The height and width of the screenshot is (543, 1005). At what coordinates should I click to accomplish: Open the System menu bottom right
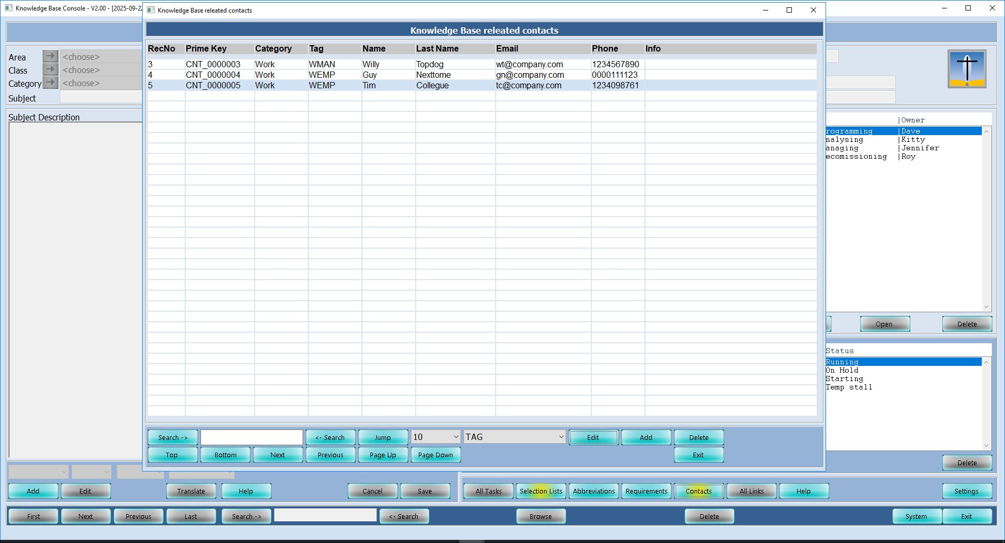click(917, 516)
